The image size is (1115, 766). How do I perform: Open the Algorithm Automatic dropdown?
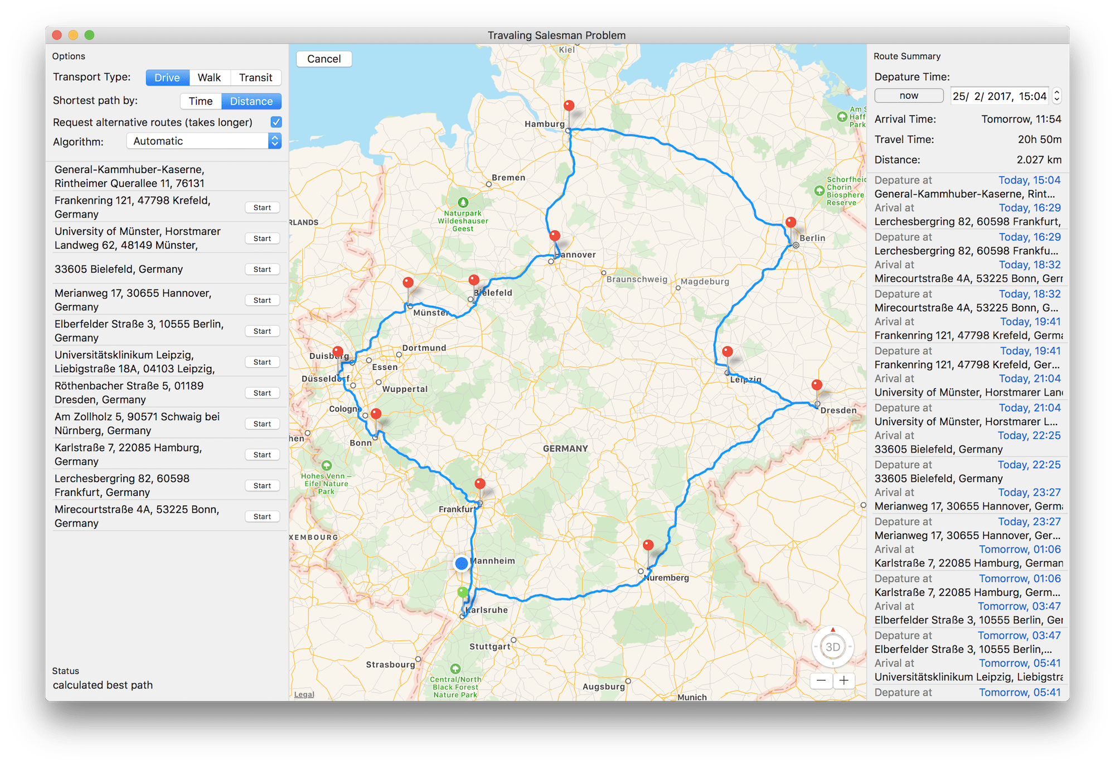coord(204,141)
